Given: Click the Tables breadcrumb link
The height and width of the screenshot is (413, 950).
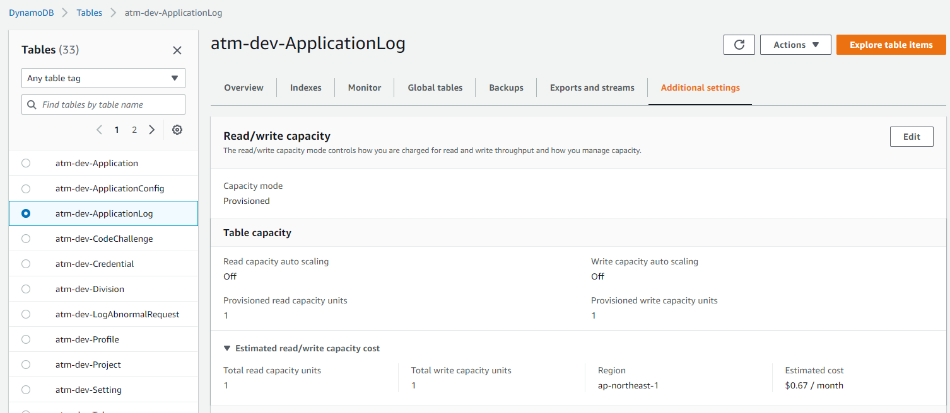Looking at the screenshot, I should pos(89,13).
